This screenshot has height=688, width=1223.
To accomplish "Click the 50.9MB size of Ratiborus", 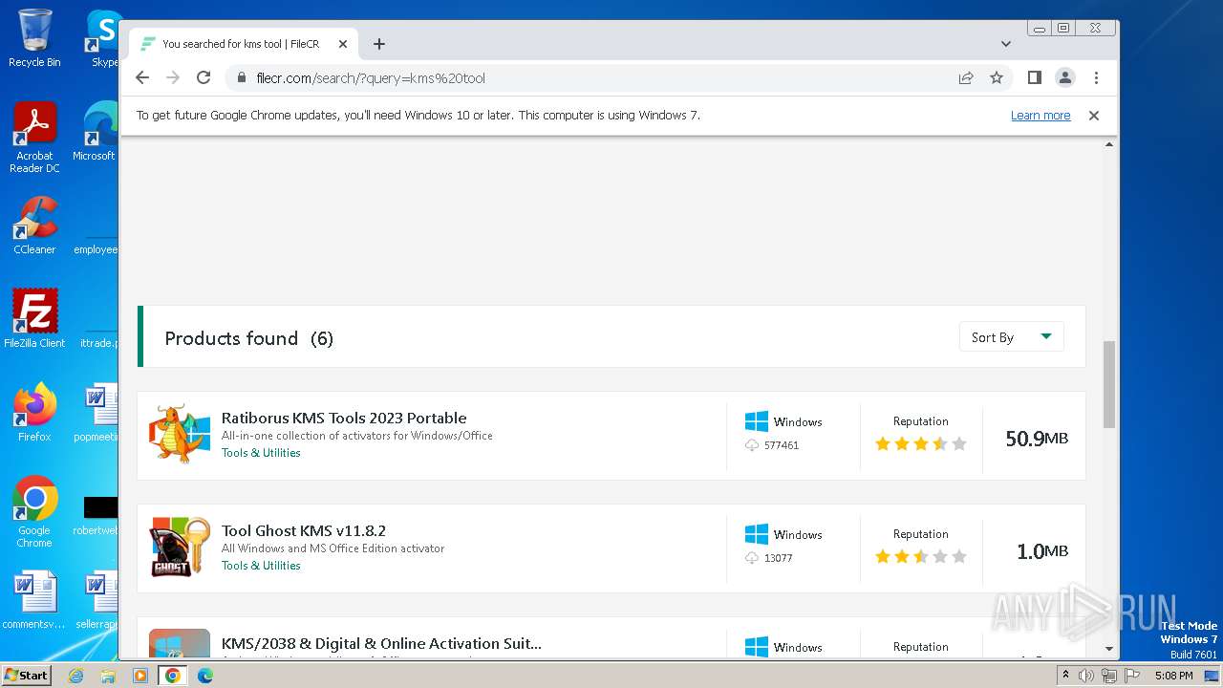I will 1037,439.
